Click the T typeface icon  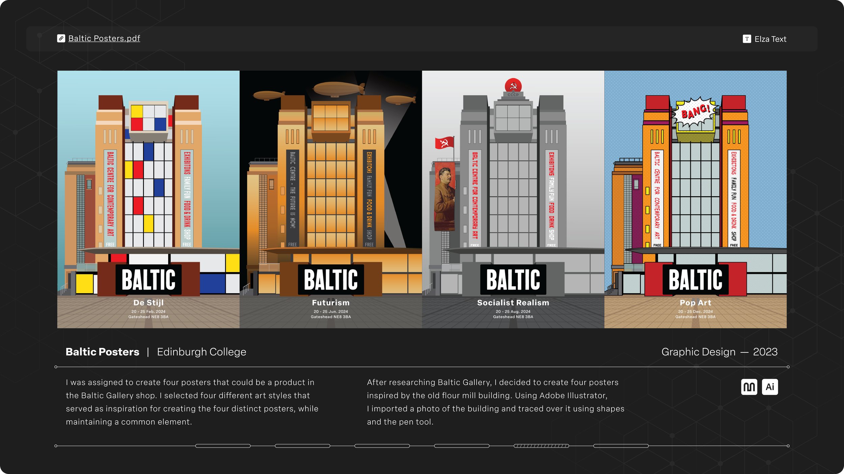747,39
